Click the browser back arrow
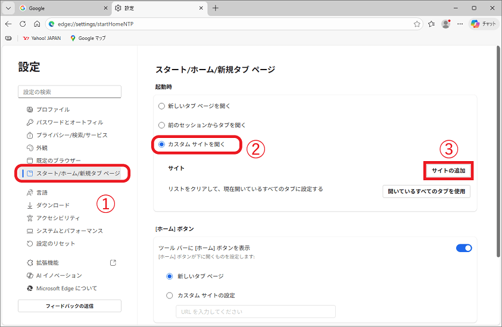Viewport: 502px width, 327px height. click(8, 24)
